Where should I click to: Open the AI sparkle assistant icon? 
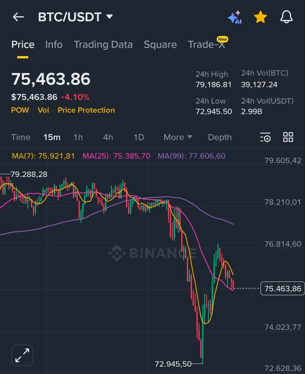coord(235,17)
